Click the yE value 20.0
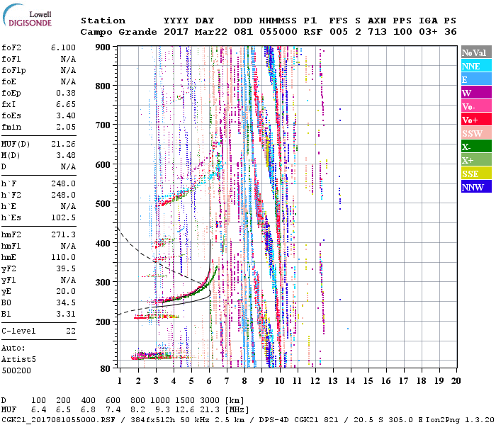 66,291
